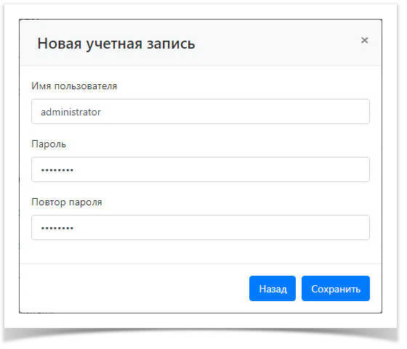This screenshot has height=349, width=407.
Task: Click the Имя пользователя input field
Action: coord(201,112)
